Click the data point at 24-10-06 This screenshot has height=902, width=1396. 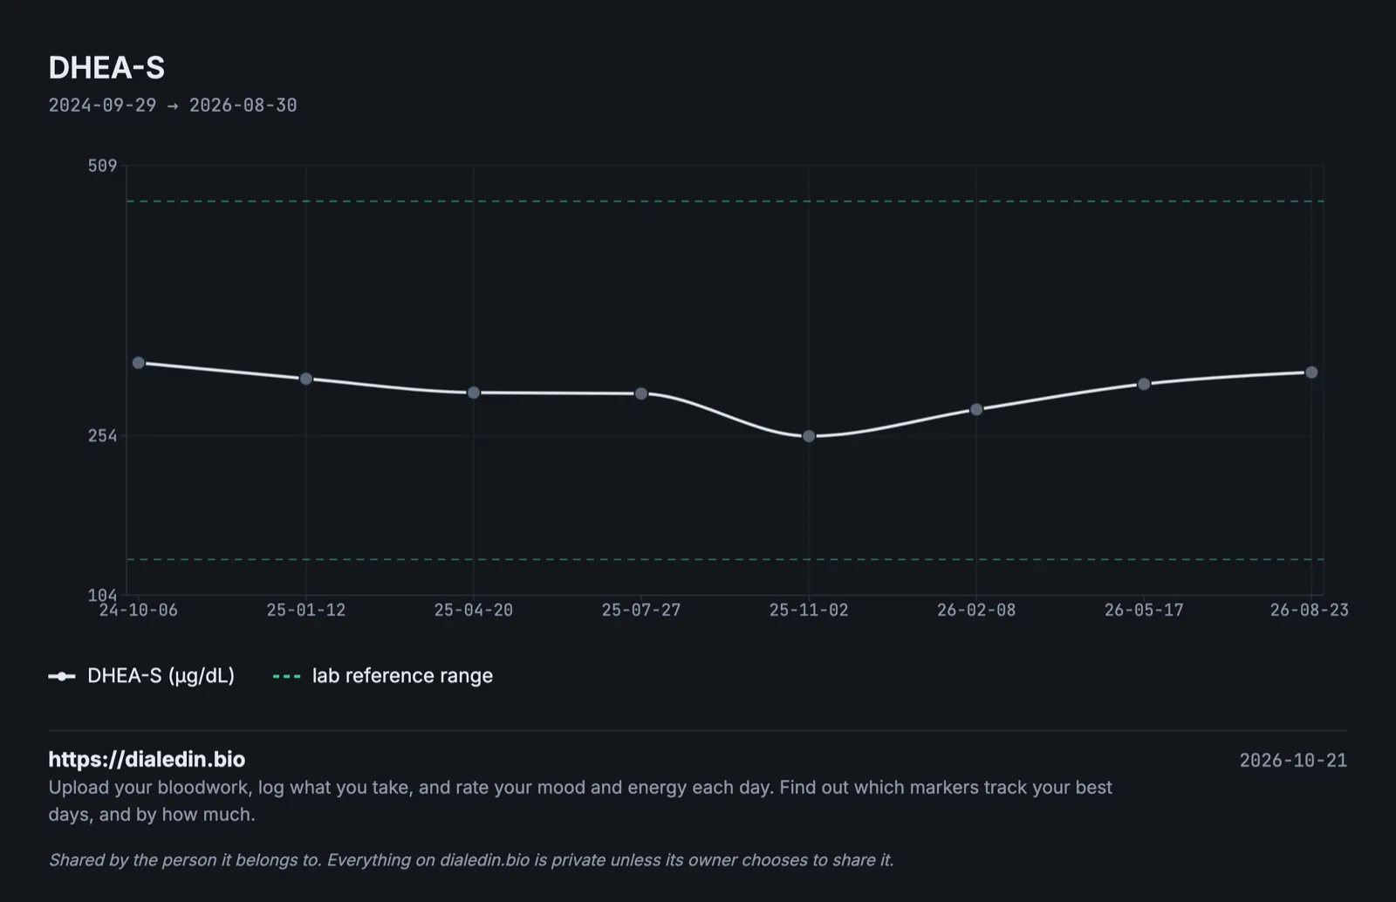[139, 363]
